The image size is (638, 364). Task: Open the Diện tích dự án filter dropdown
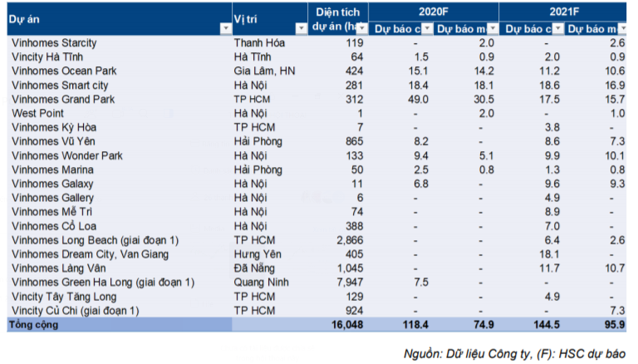click(361, 29)
